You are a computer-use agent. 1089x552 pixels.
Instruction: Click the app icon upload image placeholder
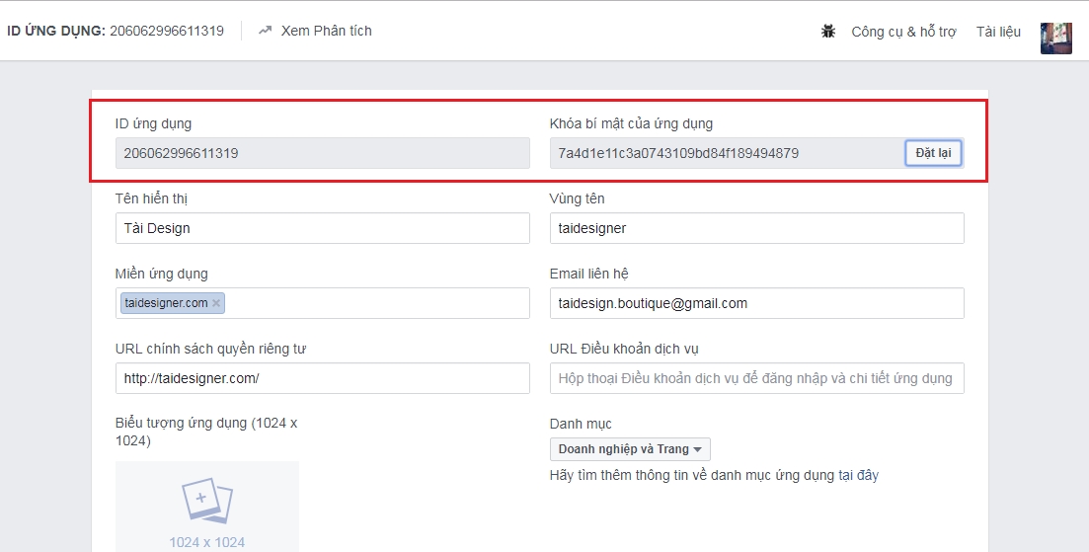pyautogui.click(x=206, y=504)
